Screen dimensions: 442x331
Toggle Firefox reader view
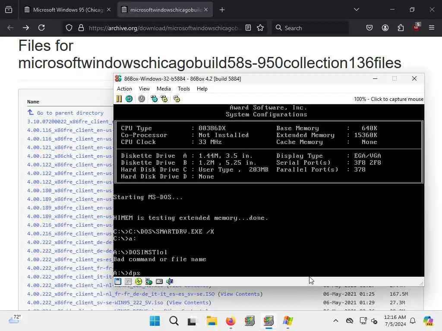point(248,28)
